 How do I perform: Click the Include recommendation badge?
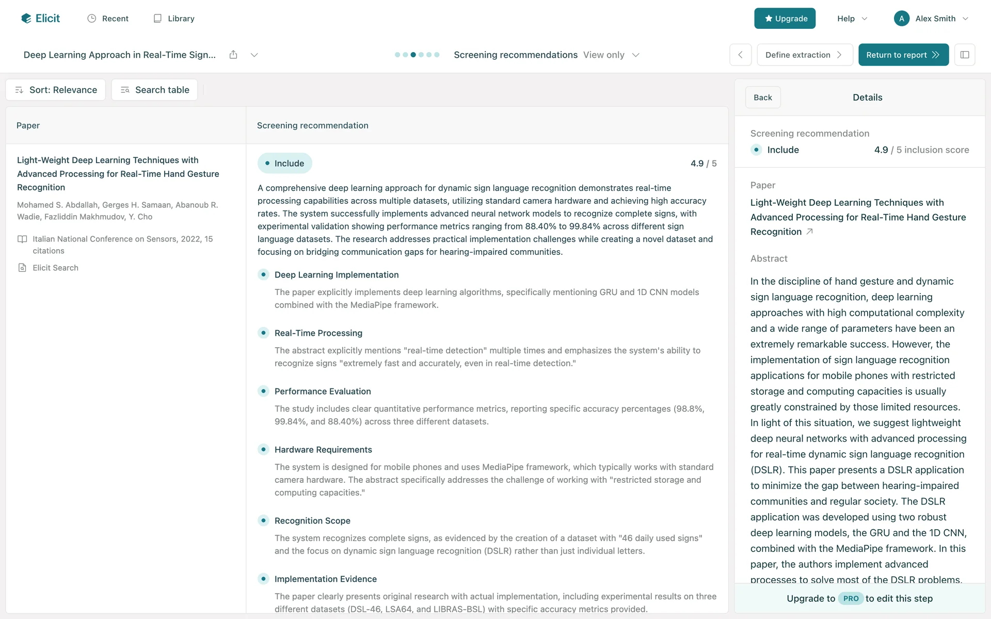pos(284,164)
